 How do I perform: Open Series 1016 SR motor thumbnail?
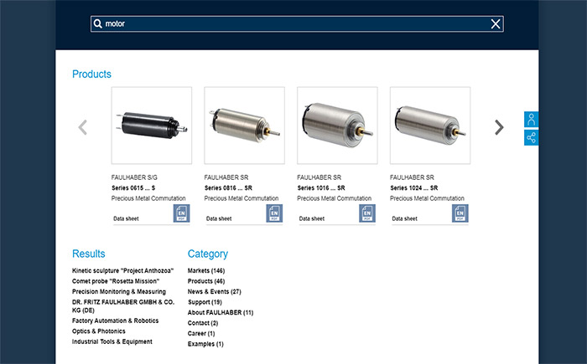coord(337,126)
